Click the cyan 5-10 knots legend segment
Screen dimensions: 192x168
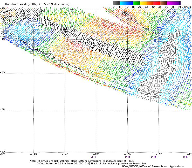point(123,3)
